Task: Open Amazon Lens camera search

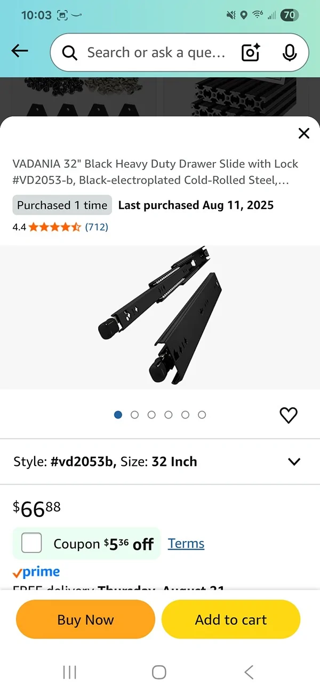Action: click(x=250, y=52)
